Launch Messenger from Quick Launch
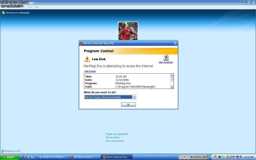The width and height of the screenshot is (256, 160). (28, 157)
